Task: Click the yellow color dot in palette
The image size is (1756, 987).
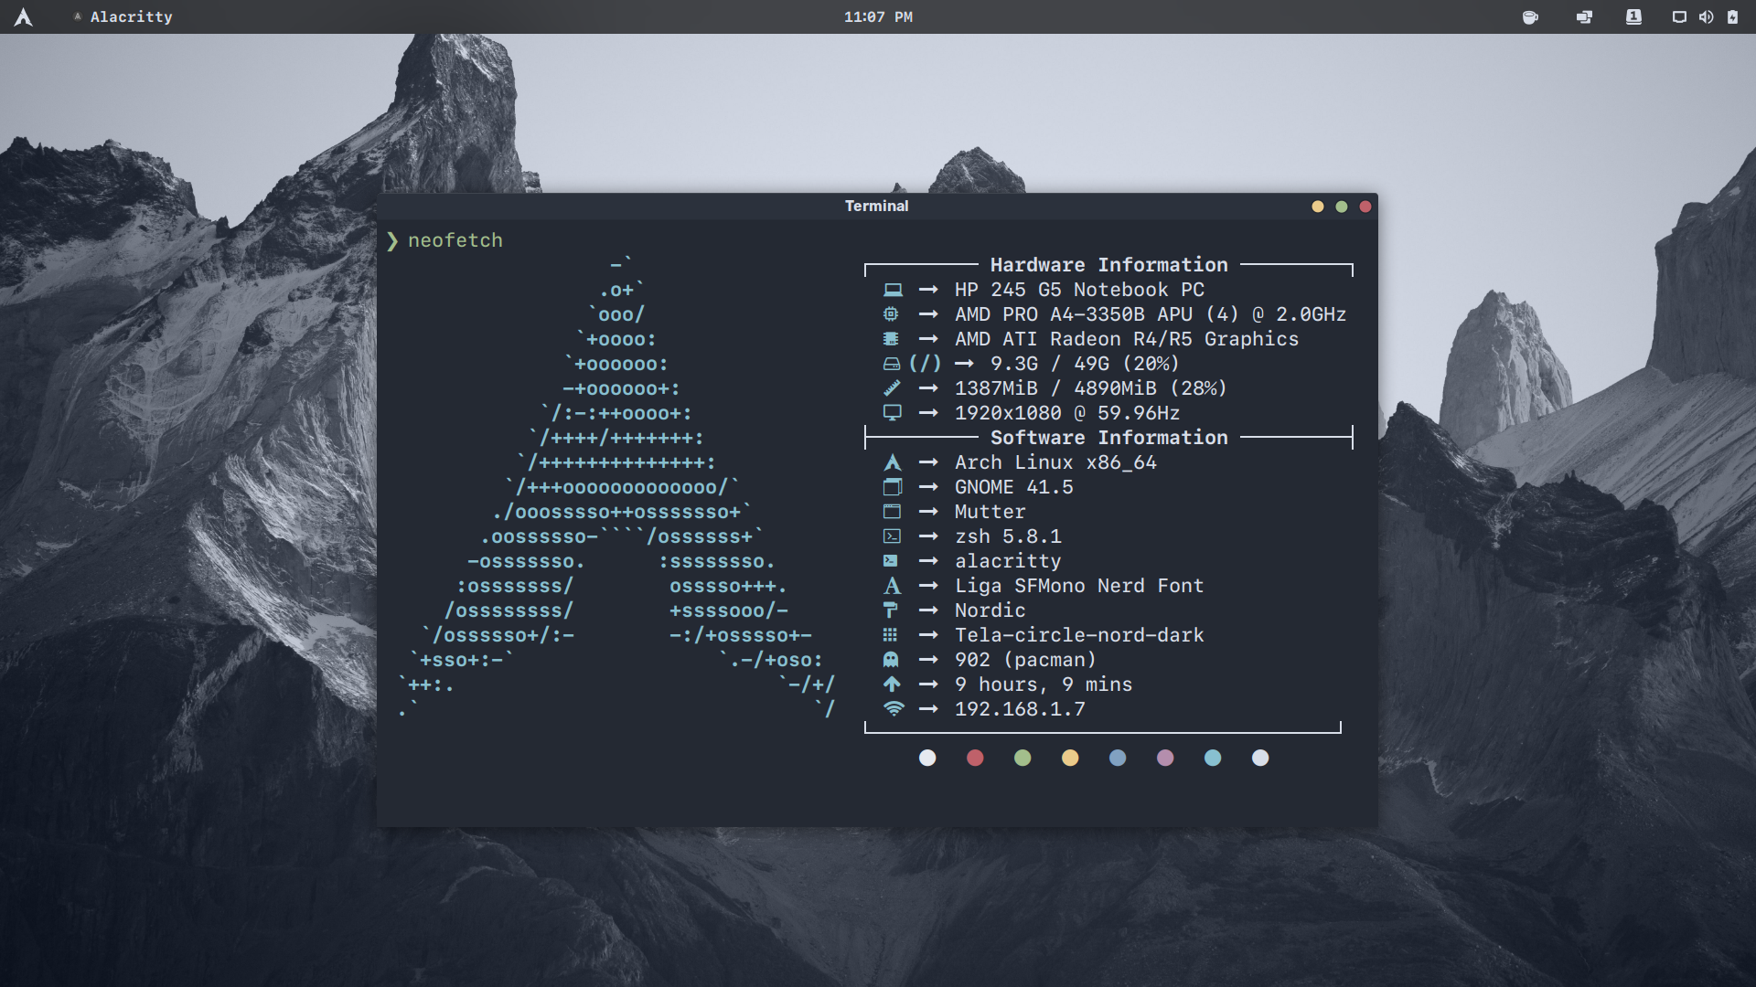Action: 1070,758
